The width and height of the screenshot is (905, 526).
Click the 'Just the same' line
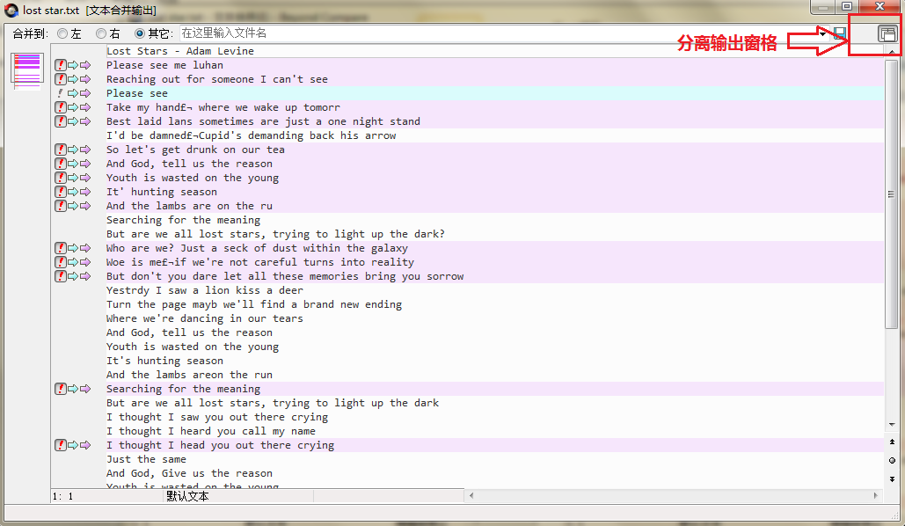pyautogui.click(x=146, y=459)
